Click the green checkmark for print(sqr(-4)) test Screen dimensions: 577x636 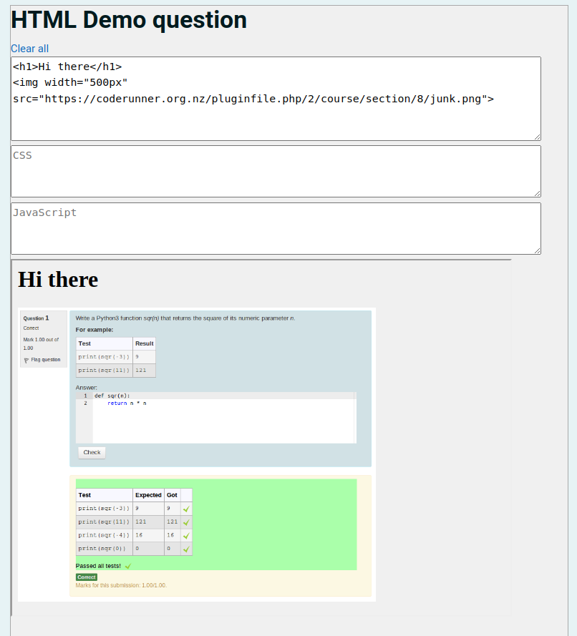tap(186, 535)
